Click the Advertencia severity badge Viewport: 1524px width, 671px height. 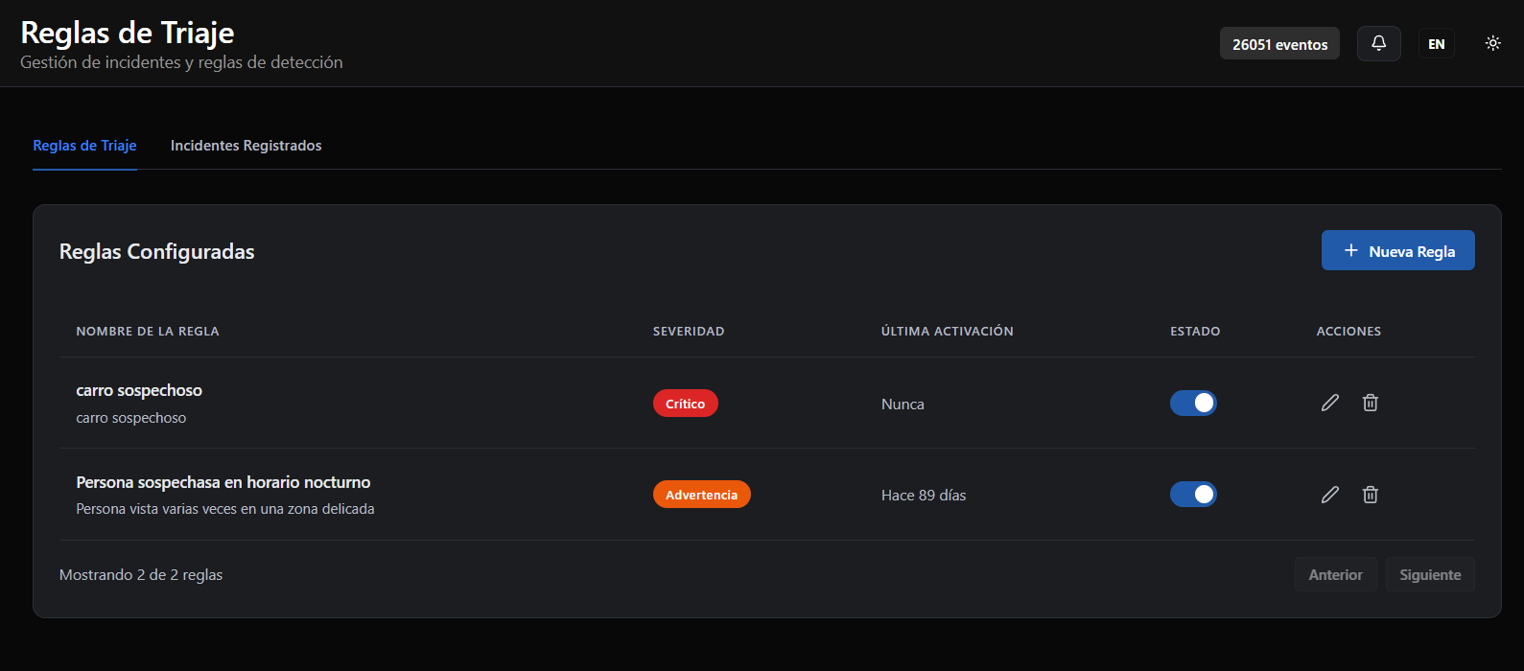702,495
